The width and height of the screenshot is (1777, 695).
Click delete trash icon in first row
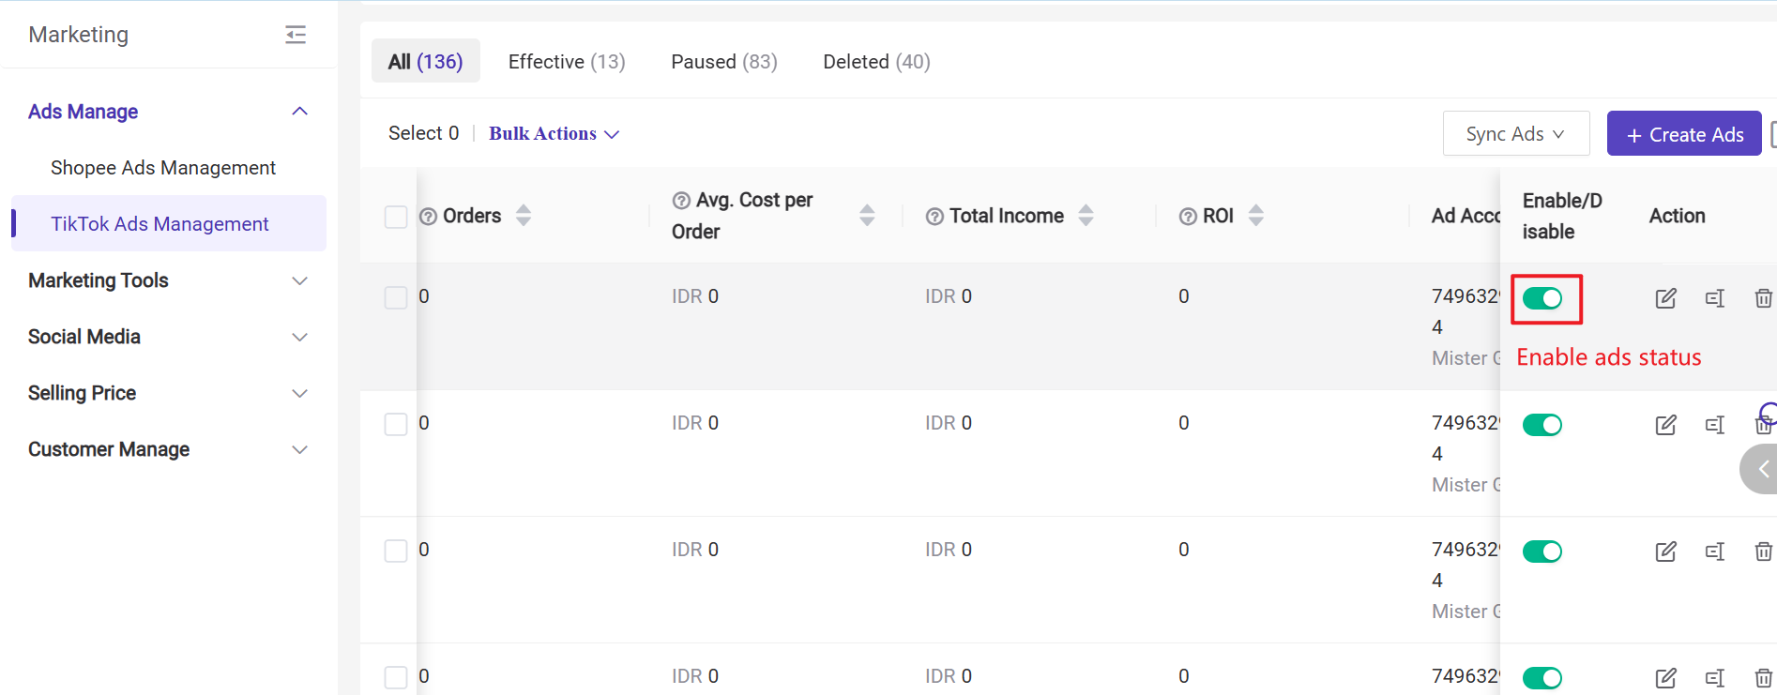(1763, 298)
